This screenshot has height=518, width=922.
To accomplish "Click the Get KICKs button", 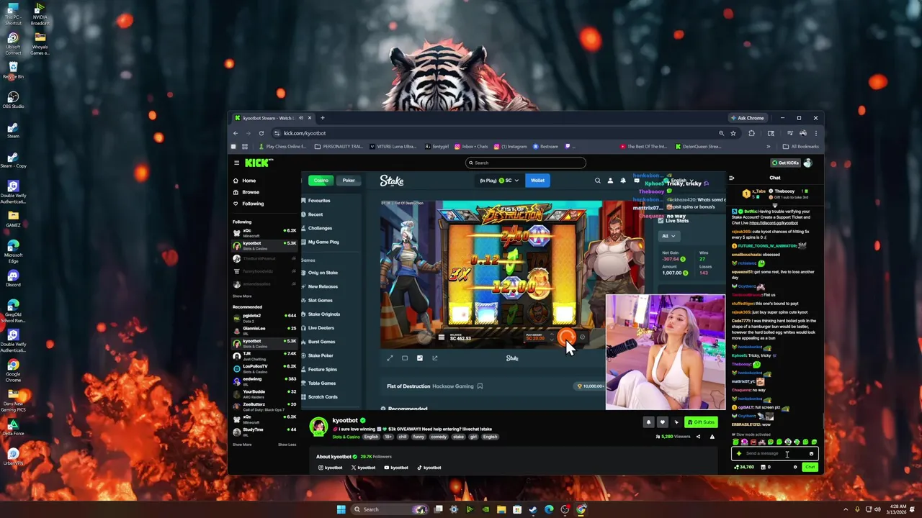I will tap(784, 163).
